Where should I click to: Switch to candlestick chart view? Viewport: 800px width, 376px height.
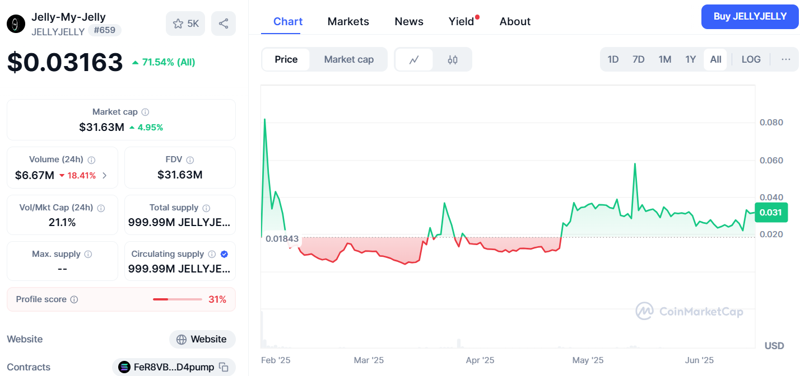(453, 59)
